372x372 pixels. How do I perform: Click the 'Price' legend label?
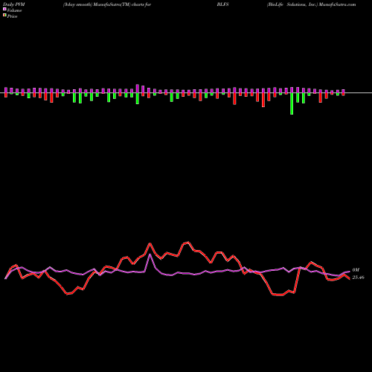[x=12, y=16]
